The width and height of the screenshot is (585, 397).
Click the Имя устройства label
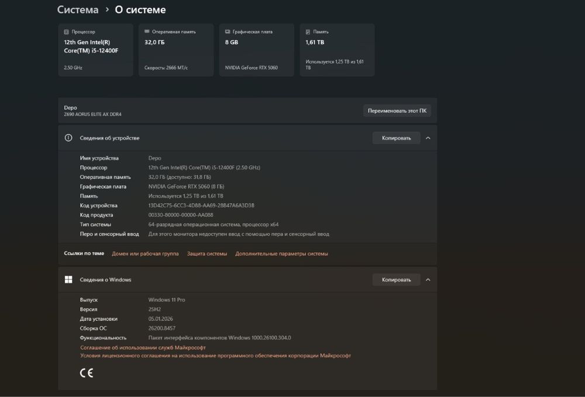99,158
